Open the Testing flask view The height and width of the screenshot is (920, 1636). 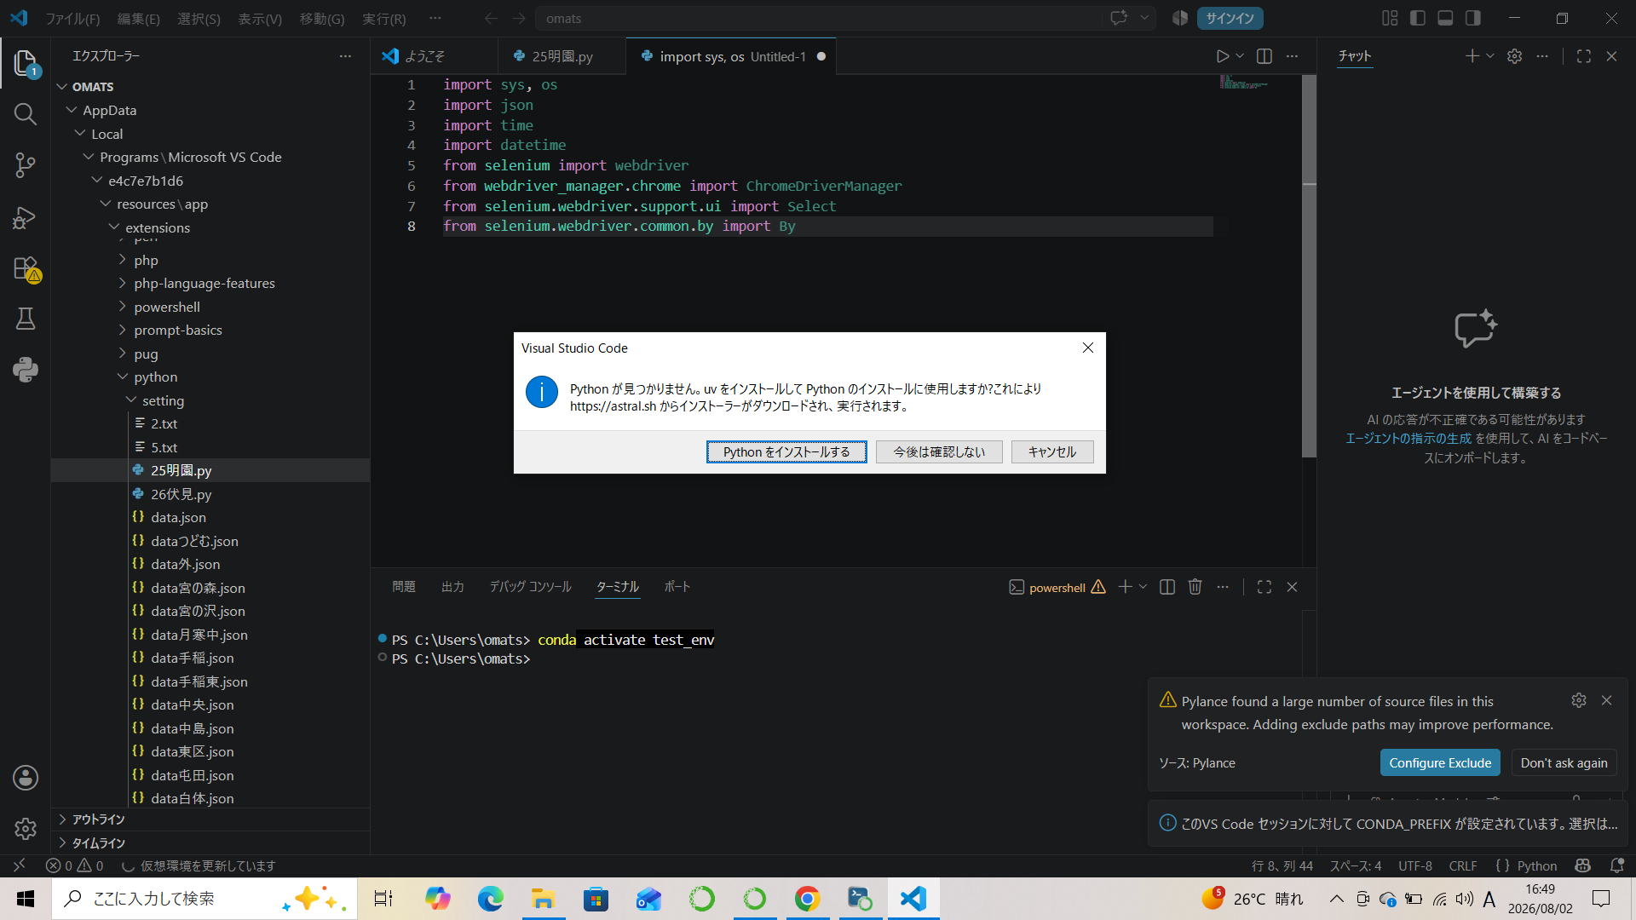[26, 319]
